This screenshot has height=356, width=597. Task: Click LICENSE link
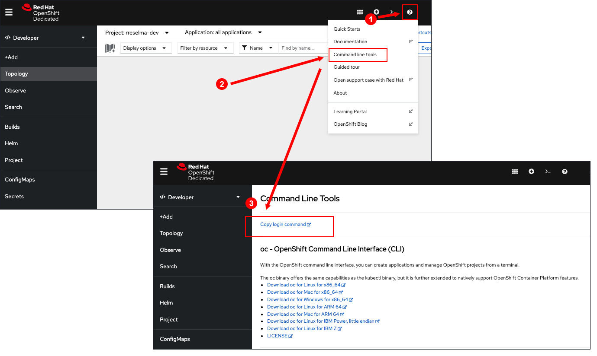coord(280,336)
